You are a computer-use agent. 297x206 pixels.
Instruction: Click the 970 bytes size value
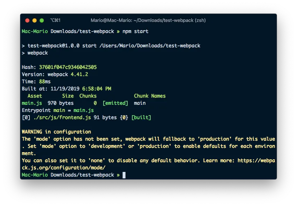pyautogui.click(x=61, y=103)
